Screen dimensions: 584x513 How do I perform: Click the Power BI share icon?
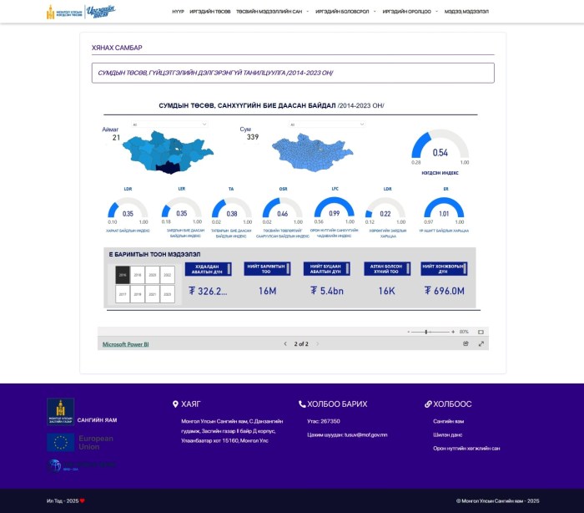[x=466, y=343]
